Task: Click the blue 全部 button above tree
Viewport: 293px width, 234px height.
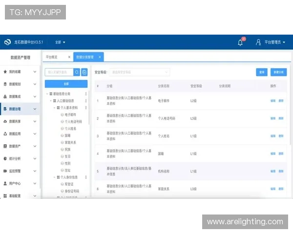Action: pyautogui.click(x=66, y=84)
